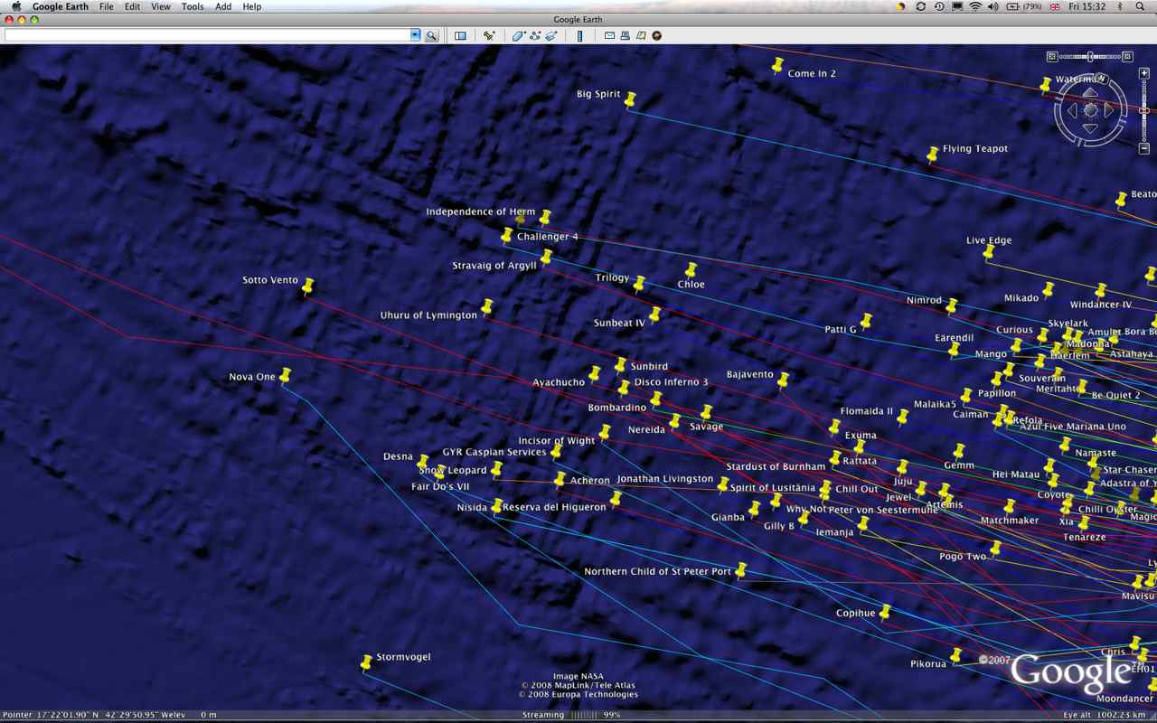The height and width of the screenshot is (723, 1157).
Task: Add a path from the toolbar
Action: pos(535,35)
